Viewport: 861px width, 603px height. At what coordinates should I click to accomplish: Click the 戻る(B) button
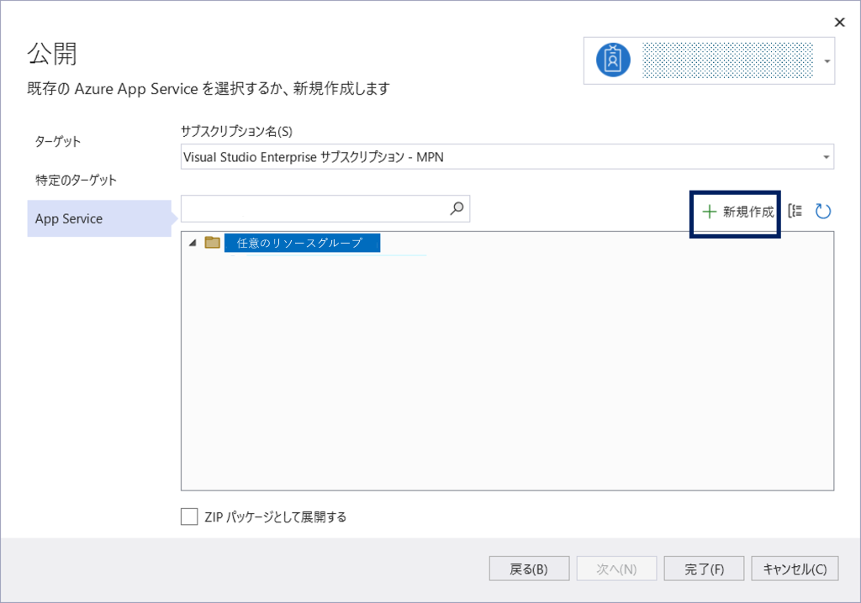tap(529, 569)
